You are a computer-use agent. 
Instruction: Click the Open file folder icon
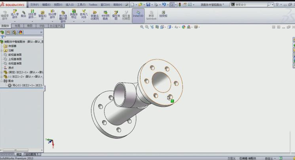click(140, 4)
